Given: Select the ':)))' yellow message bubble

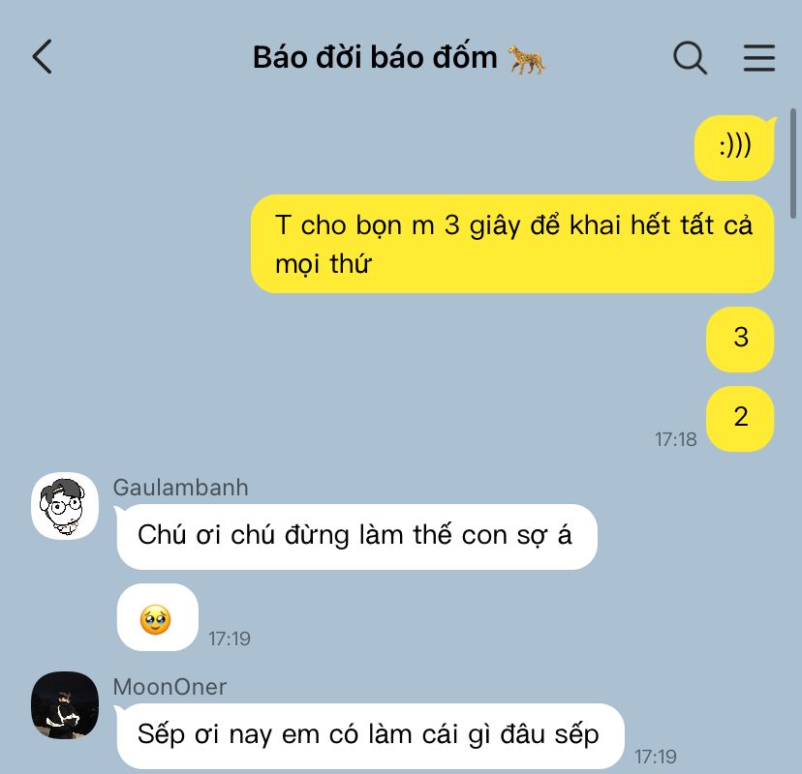Looking at the screenshot, I should [x=734, y=147].
